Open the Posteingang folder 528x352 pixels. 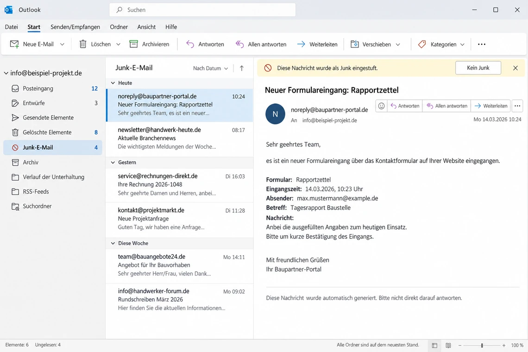pyautogui.click(x=53, y=88)
